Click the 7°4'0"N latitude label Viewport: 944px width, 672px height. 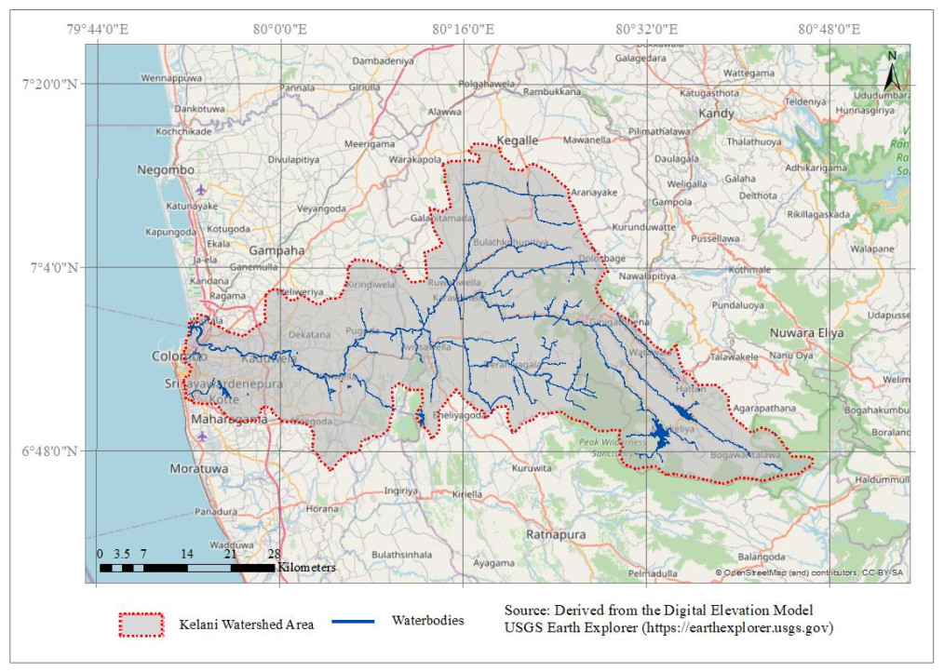point(52,268)
